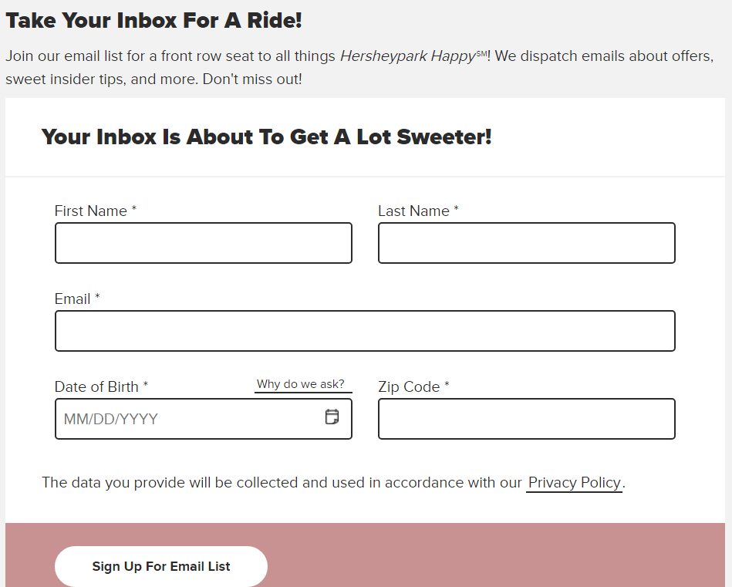View the Privacy Policy
The height and width of the screenshot is (587, 732).
[574, 482]
